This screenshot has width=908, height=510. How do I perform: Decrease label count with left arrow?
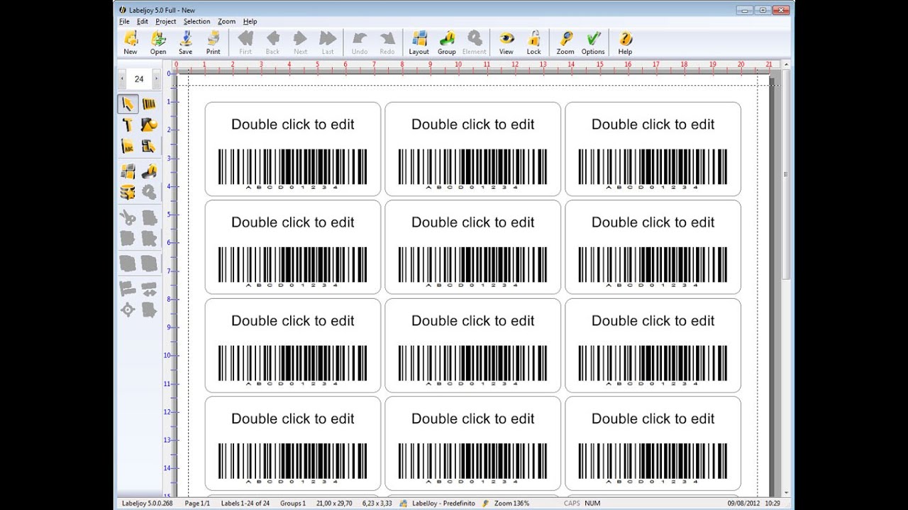tap(122, 79)
